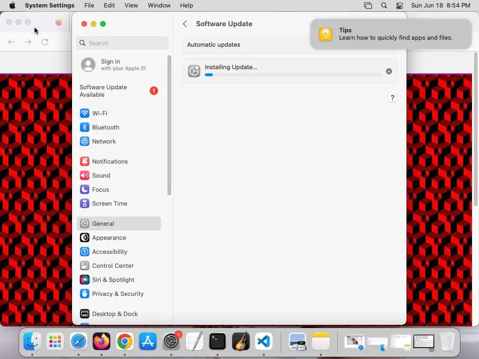Viewport: 479px width, 359px height.
Task: Click System Settings icon in the Dock
Action: [x=171, y=341]
